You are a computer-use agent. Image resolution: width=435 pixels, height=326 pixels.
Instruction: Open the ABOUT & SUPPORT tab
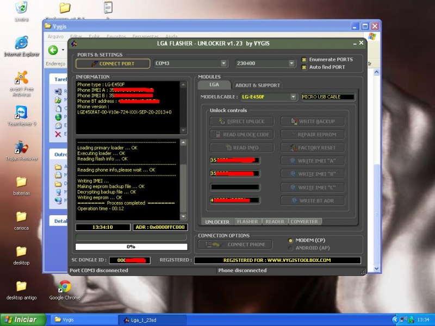click(x=257, y=85)
